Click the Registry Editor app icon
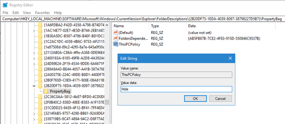This screenshot has height=124, width=285. [5, 5]
